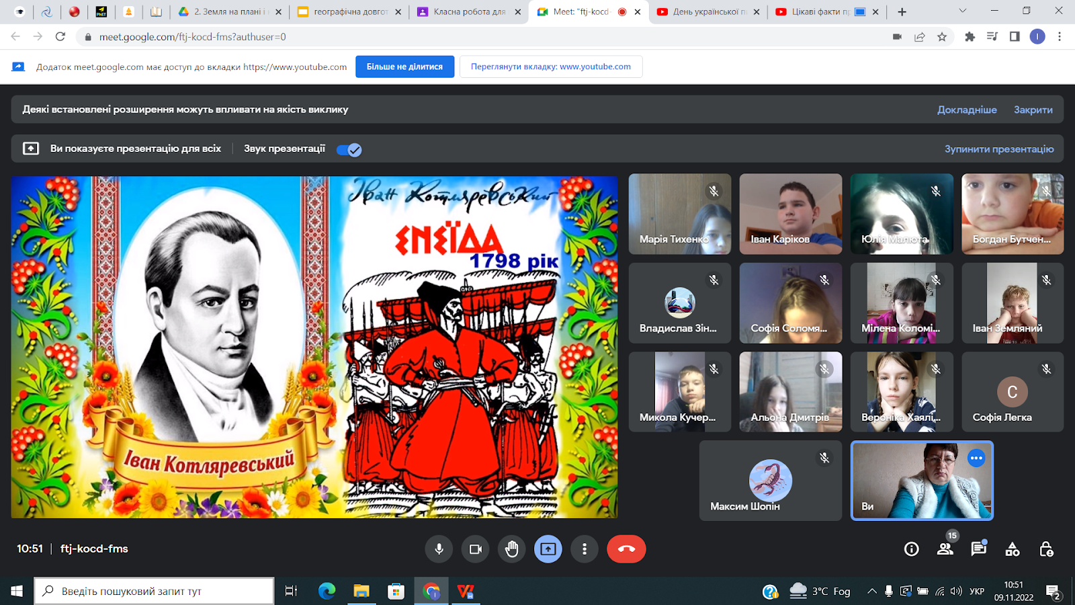Switch to географічна довгота tab
Screen dimensions: 1075x605
tap(349, 11)
